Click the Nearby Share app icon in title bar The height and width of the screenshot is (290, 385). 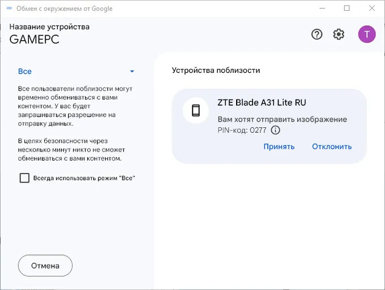(8, 8)
